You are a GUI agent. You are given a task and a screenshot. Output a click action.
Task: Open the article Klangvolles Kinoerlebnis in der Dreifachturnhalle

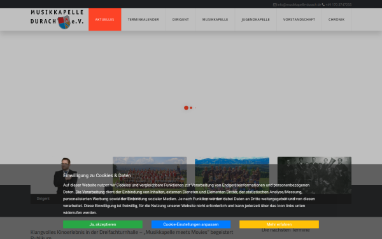[132, 235]
